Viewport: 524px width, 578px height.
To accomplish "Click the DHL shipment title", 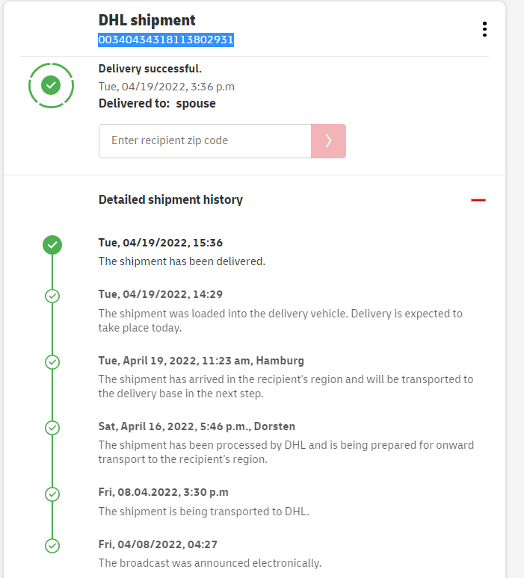I will click(147, 21).
